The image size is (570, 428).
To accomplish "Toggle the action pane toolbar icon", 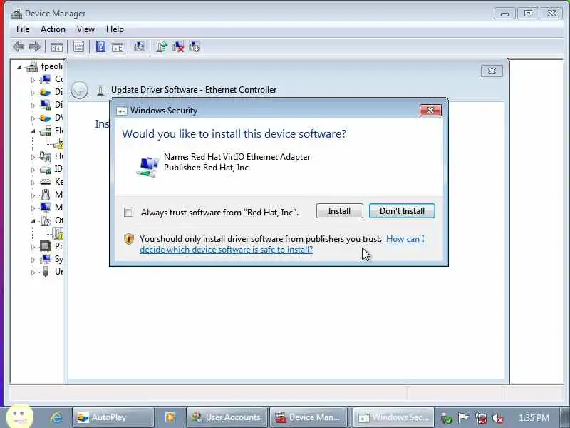I will (x=118, y=47).
